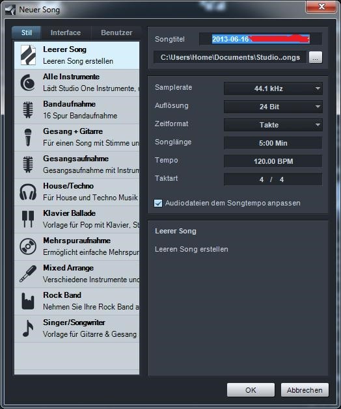Choose the House/Techno headphones icon
The width and height of the screenshot is (341, 409).
point(28,192)
